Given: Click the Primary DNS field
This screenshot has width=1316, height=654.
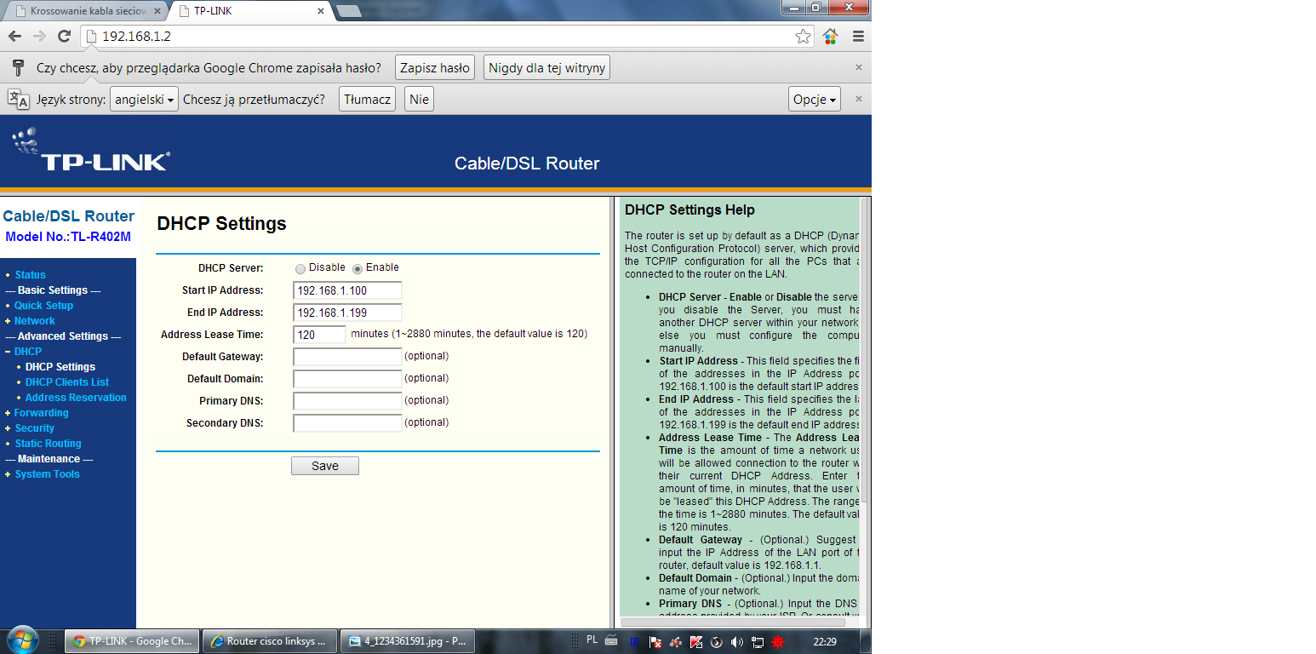Looking at the screenshot, I should [347, 401].
